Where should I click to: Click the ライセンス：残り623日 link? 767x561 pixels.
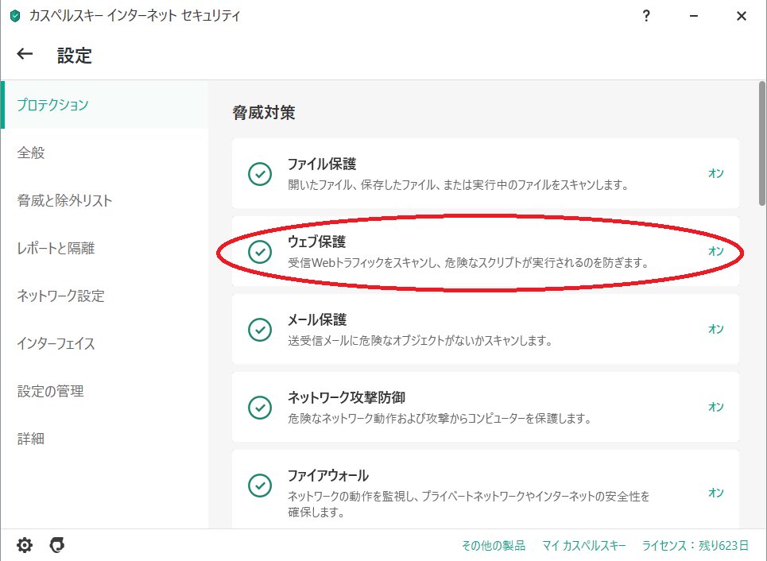(x=695, y=545)
